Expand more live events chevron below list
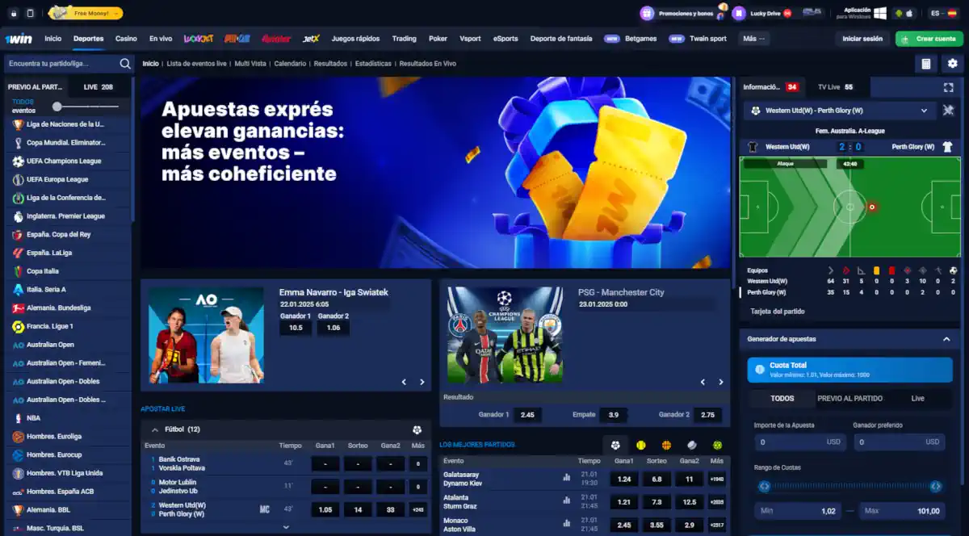This screenshot has width=969, height=536. [x=286, y=527]
